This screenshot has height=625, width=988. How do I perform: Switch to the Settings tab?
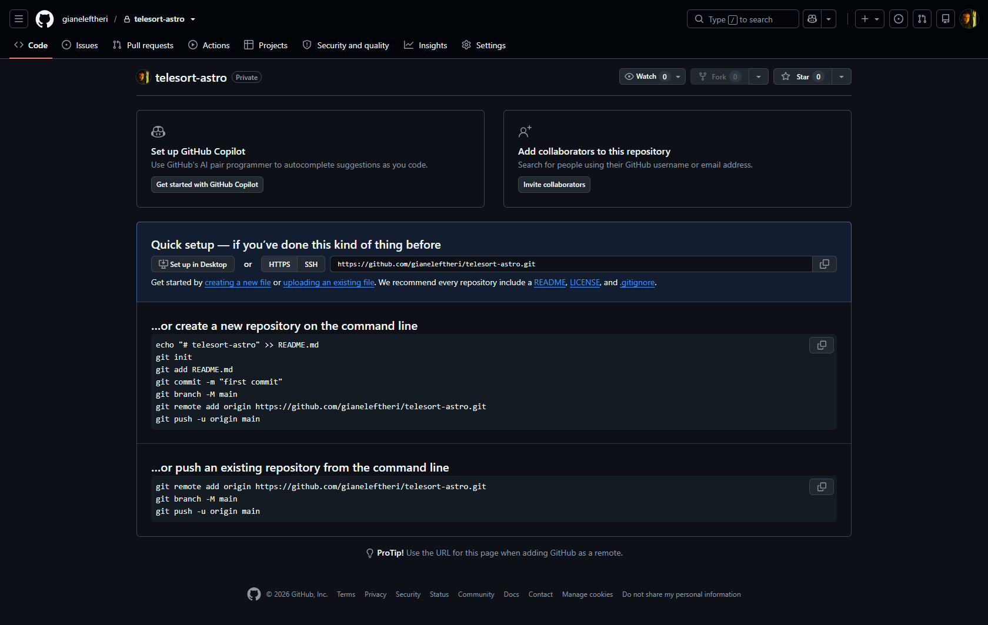coord(483,45)
